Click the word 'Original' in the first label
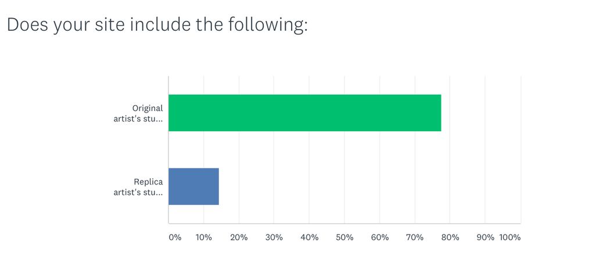Image resolution: width=610 pixels, height=278 pixels. coord(148,109)
